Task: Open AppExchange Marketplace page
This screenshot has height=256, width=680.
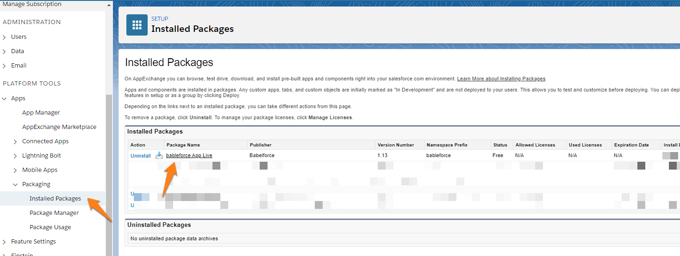Action: tap(59, 127)
